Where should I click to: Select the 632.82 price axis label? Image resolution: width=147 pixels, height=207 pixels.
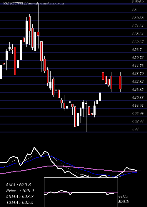pos(138,81)
